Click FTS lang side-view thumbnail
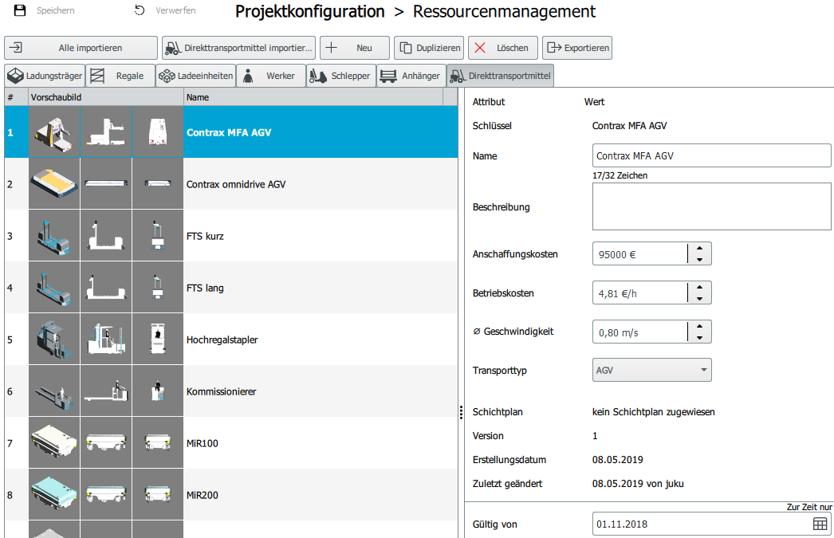834x538 pixels. coord(106,287)
